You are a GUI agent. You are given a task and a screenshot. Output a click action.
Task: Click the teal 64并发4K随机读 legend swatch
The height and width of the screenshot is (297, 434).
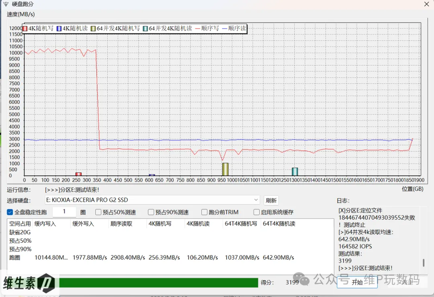click(145, 29)
